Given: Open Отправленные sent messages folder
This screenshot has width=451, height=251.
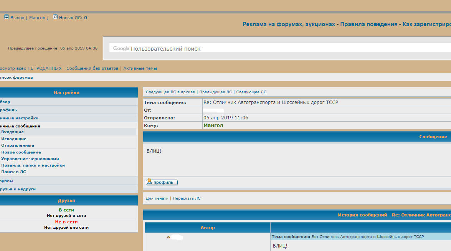Looking at the screenshot, I should click(x=18, y=145).
